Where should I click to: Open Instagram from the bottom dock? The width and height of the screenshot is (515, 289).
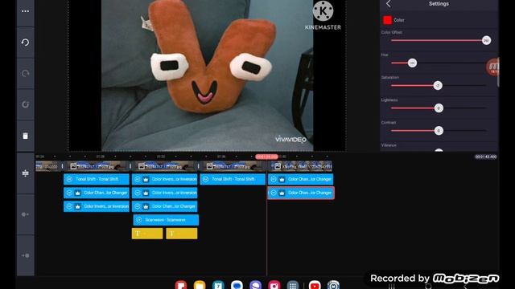[274, 285]
